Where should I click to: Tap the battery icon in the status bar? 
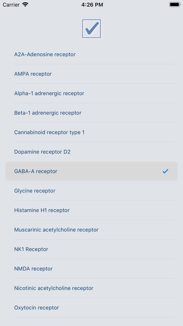point(174,4)
